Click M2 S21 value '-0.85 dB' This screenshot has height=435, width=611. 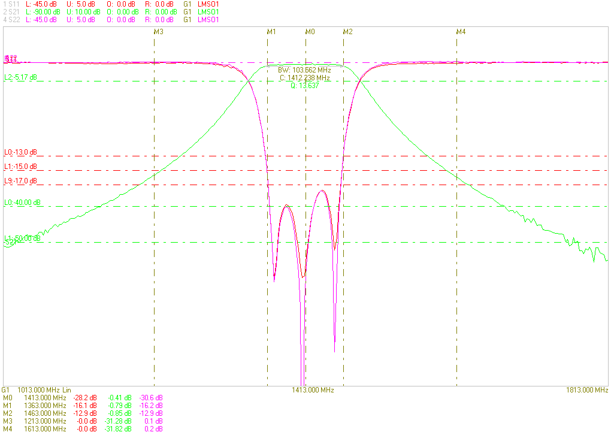tap(120, 413)
